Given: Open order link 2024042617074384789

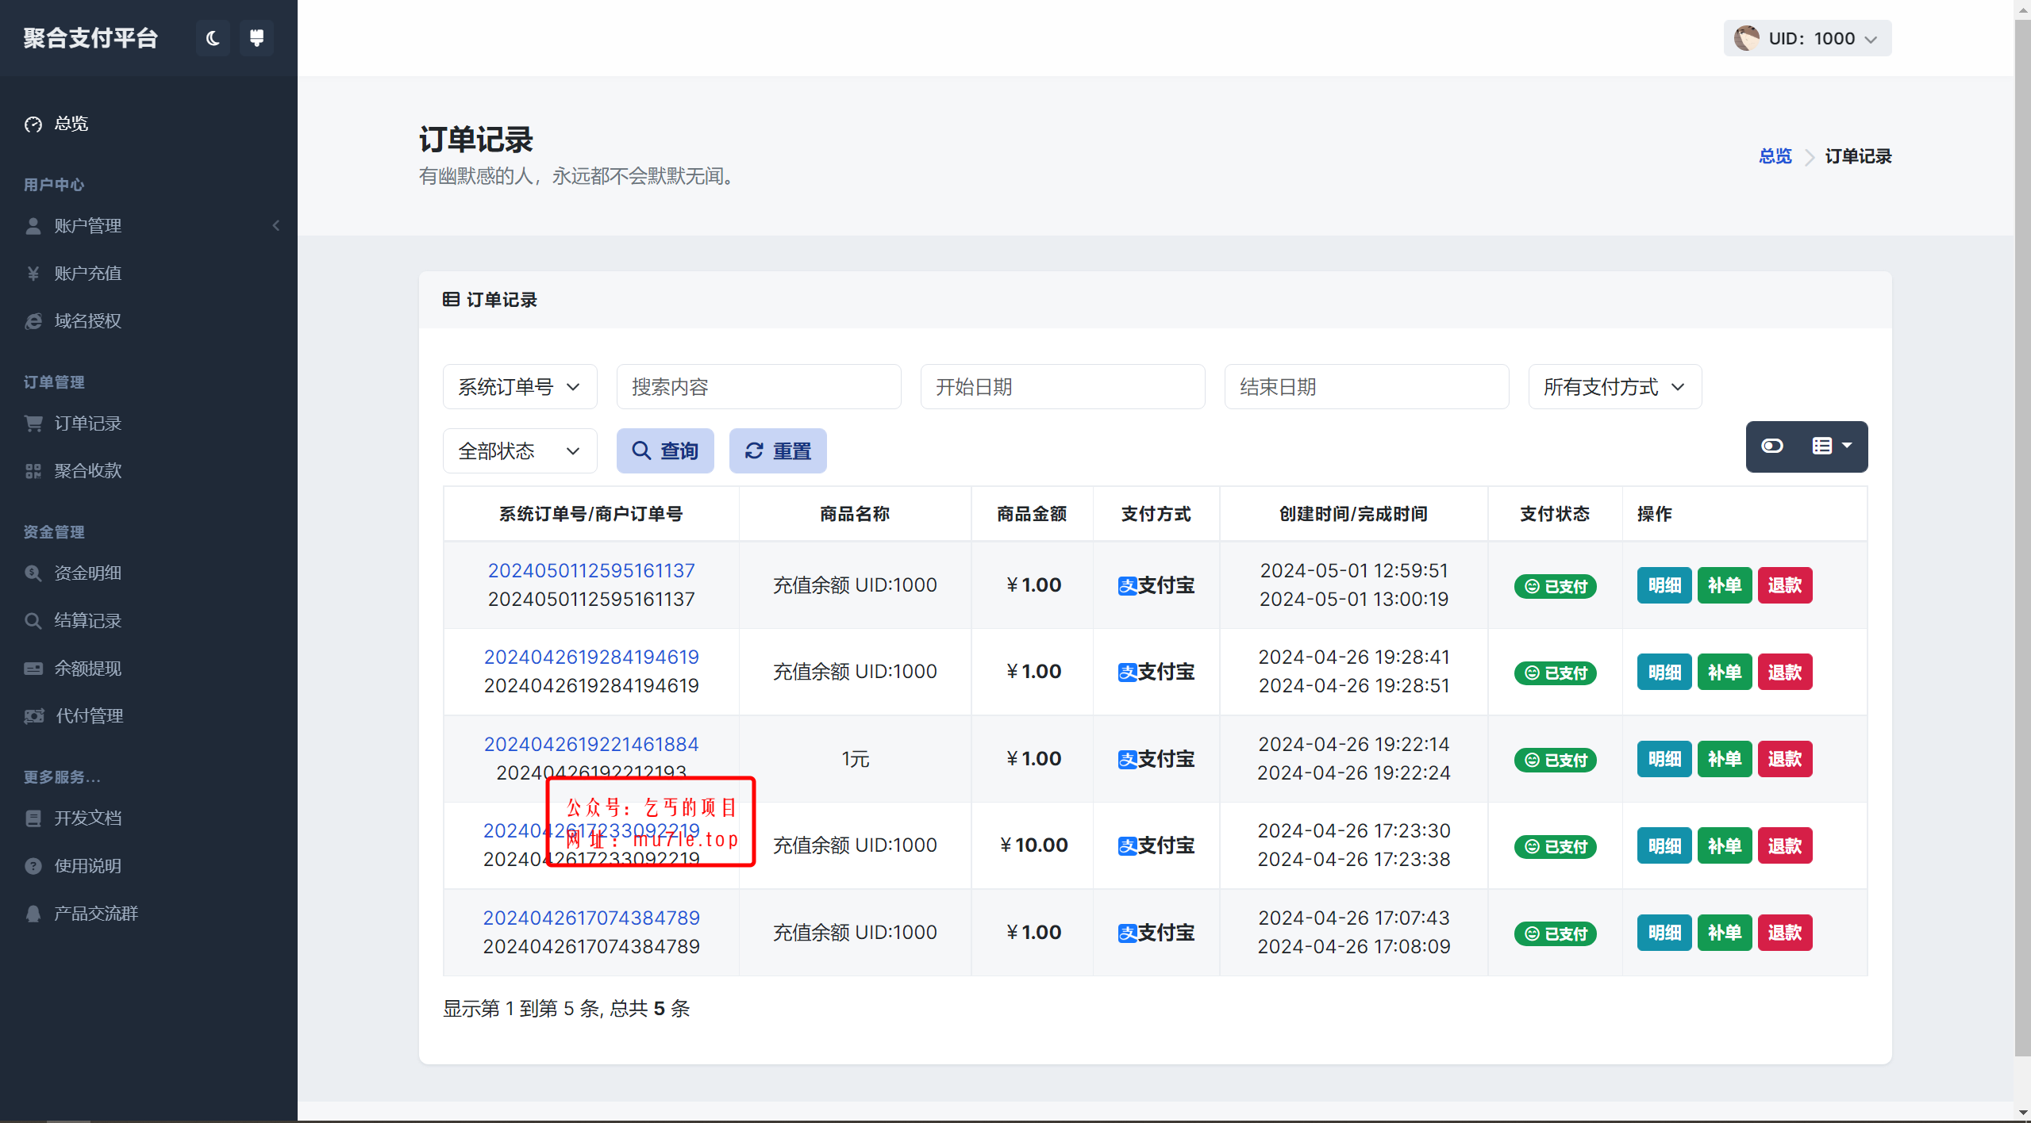Looking at the screenshot, I should (x=591, y=918).
